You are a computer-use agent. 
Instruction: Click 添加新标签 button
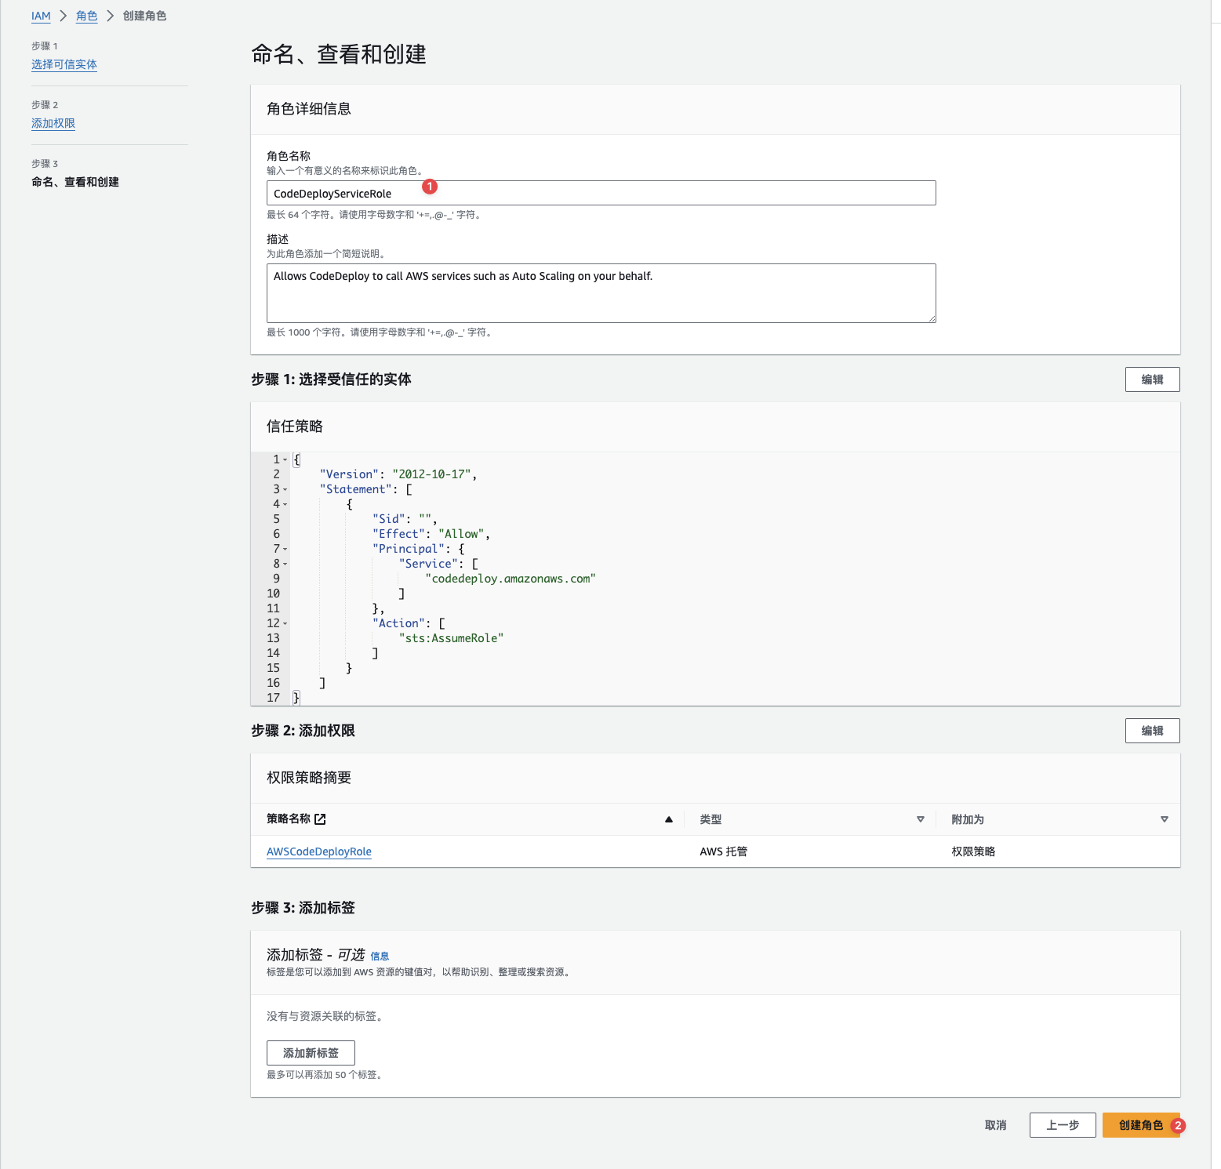tap(311, 1053)
